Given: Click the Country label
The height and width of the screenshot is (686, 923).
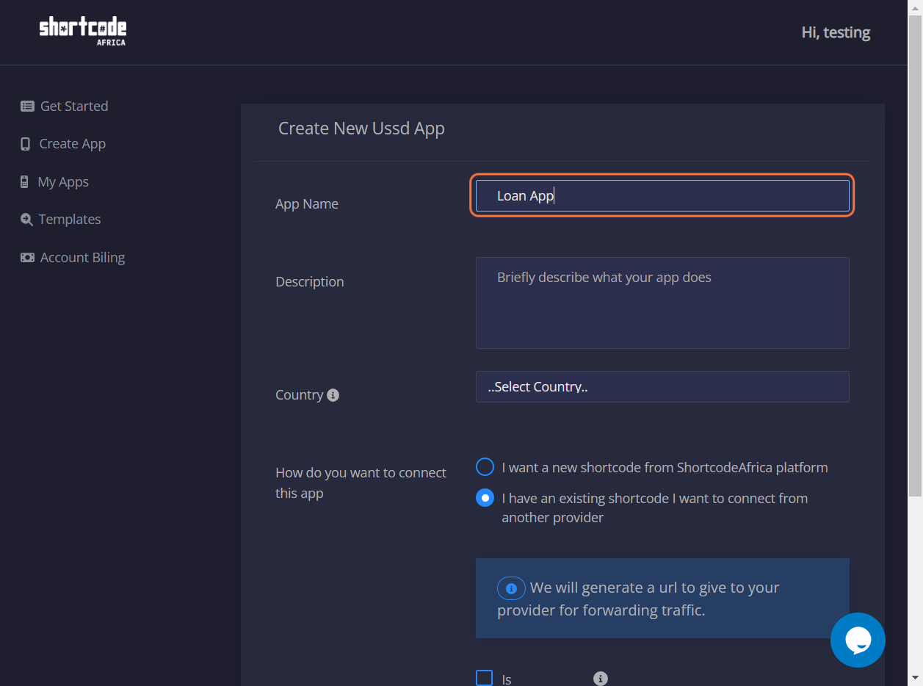Looking at the screenshot, I should (x=300, y=395).
